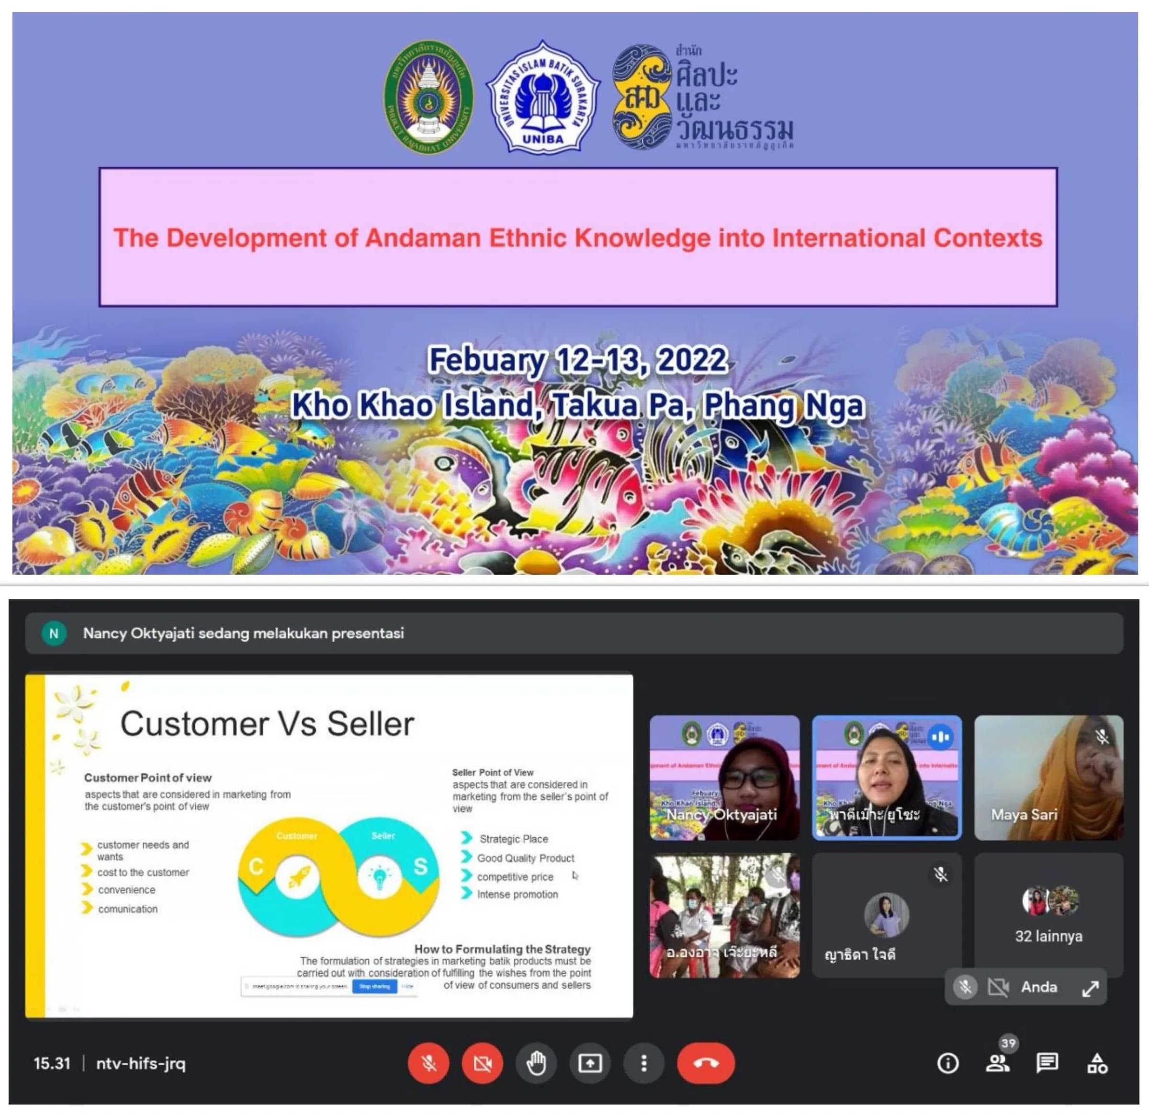Image resolution: width=1149 pixels, height=1114 pixels.
Task: Select Maya Sari's video tile
Action: 1049,777
